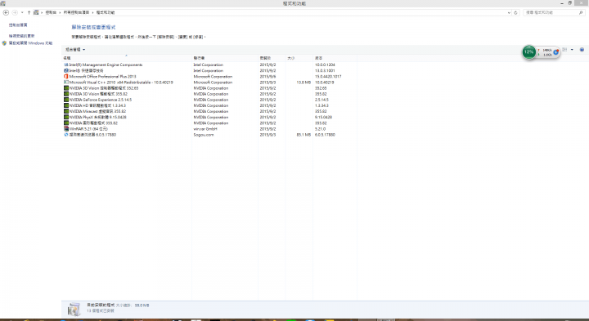Open the 開啟或關閉 Windows 功能 link
Screen dimensions: 589x321
point(30,43)
